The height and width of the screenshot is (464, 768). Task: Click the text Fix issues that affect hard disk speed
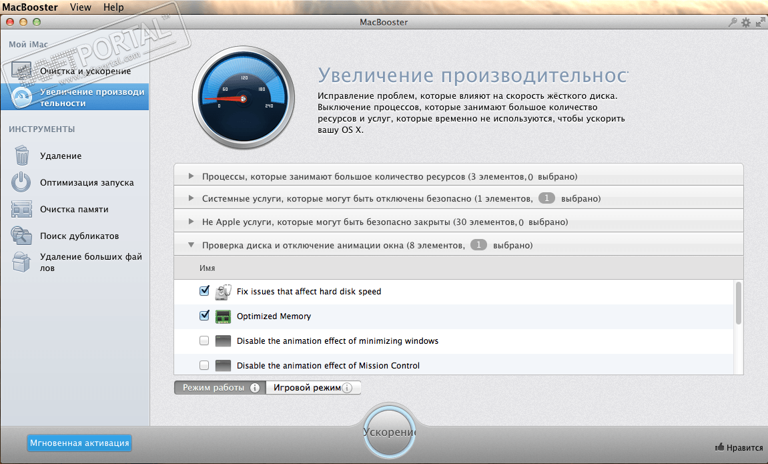tap(308, 292)
